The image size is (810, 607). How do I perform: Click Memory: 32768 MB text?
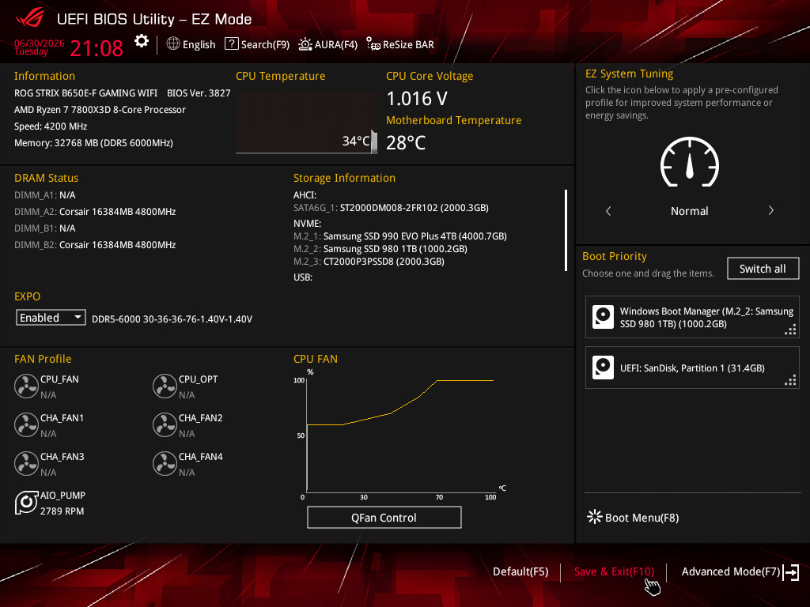pos(93,143)
